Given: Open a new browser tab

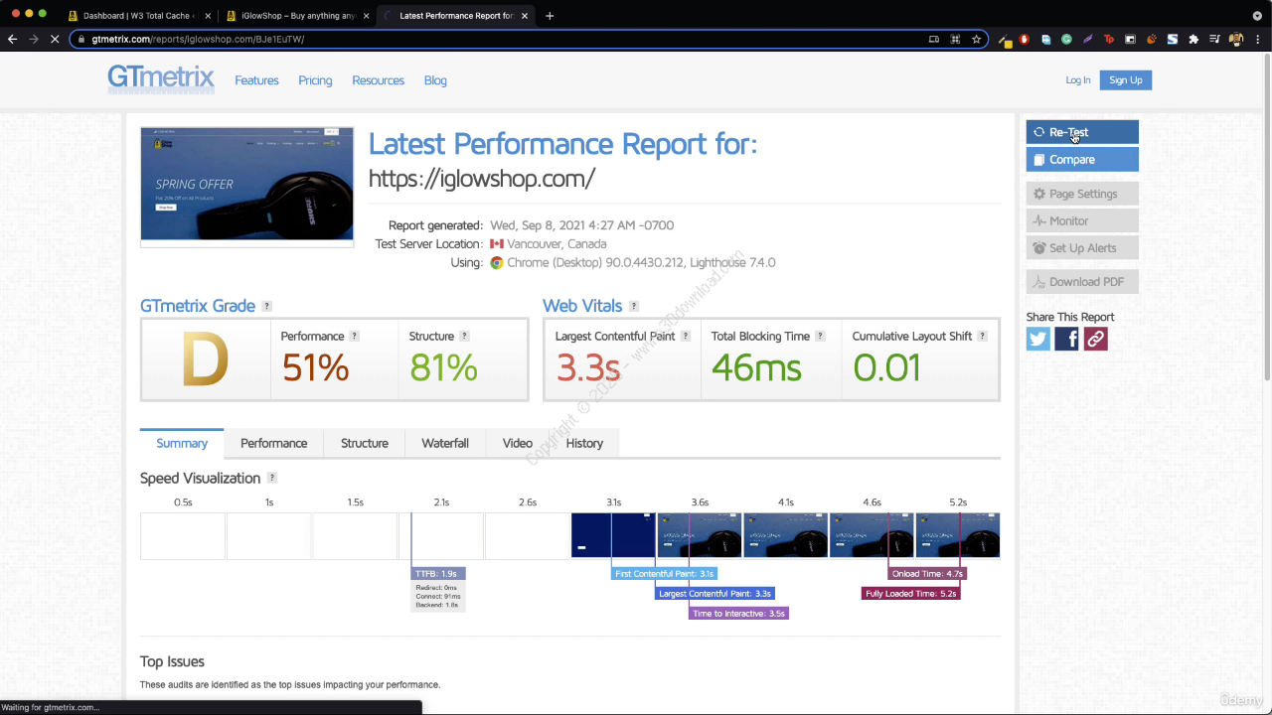Looking at the screenshot, I should pos(550,16).
